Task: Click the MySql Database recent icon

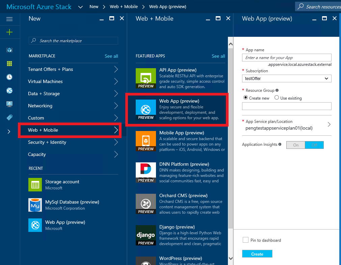Action: pos(35,205)
